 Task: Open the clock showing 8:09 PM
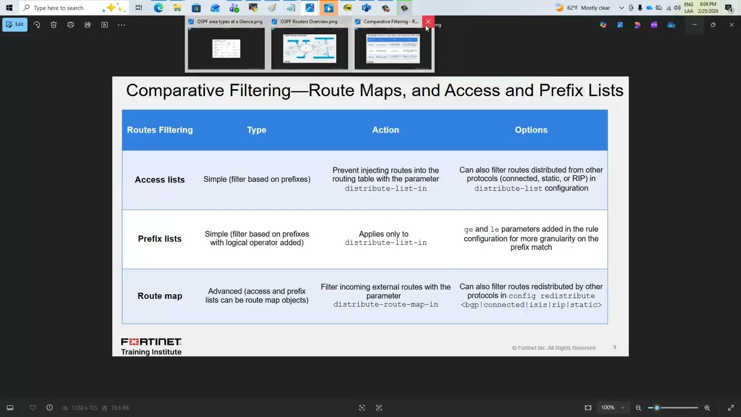[708, 8]
